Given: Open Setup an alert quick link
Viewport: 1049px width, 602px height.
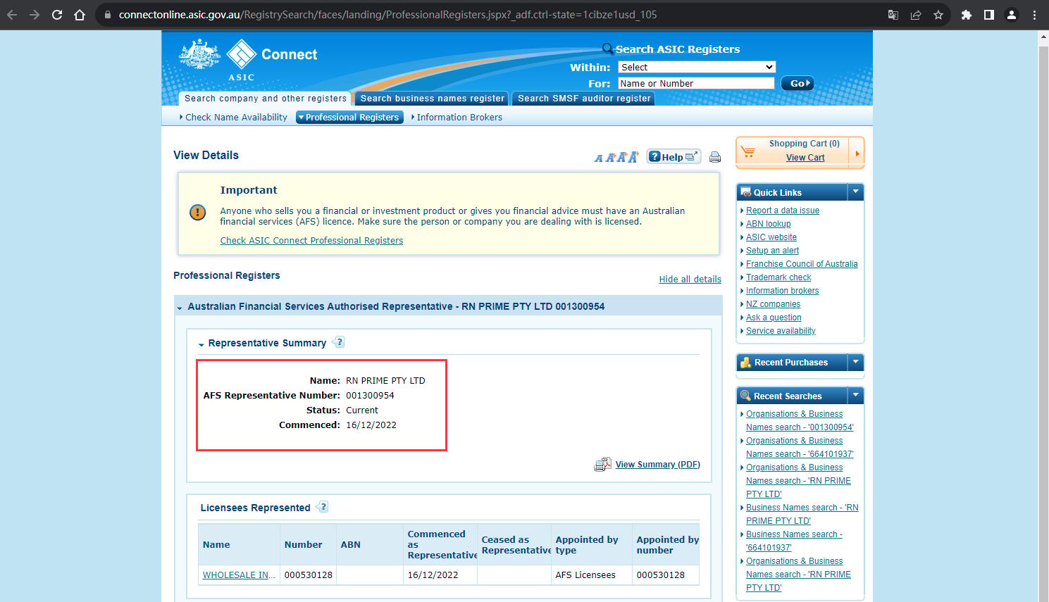Looking at the screenshot, I should tap(772, 251).
